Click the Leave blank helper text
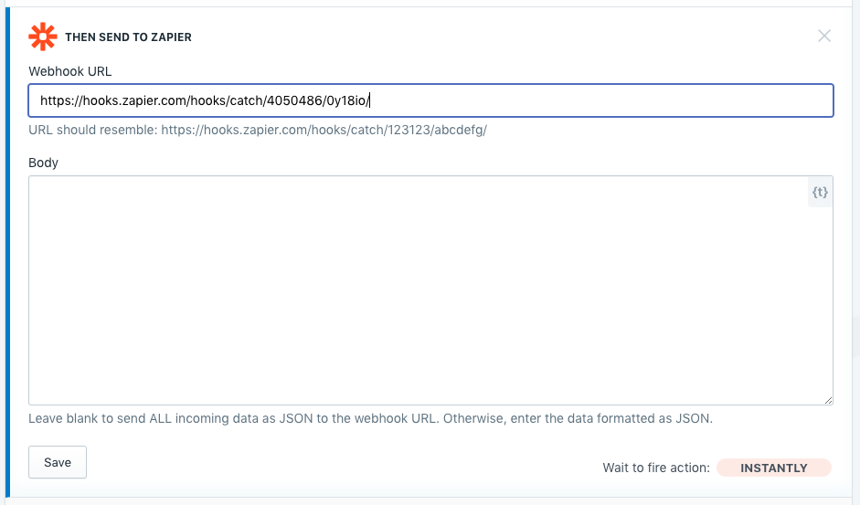The image size is (860, 505). click(370, 418)
